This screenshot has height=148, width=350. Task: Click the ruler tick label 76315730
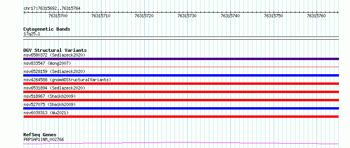(187, 16)
